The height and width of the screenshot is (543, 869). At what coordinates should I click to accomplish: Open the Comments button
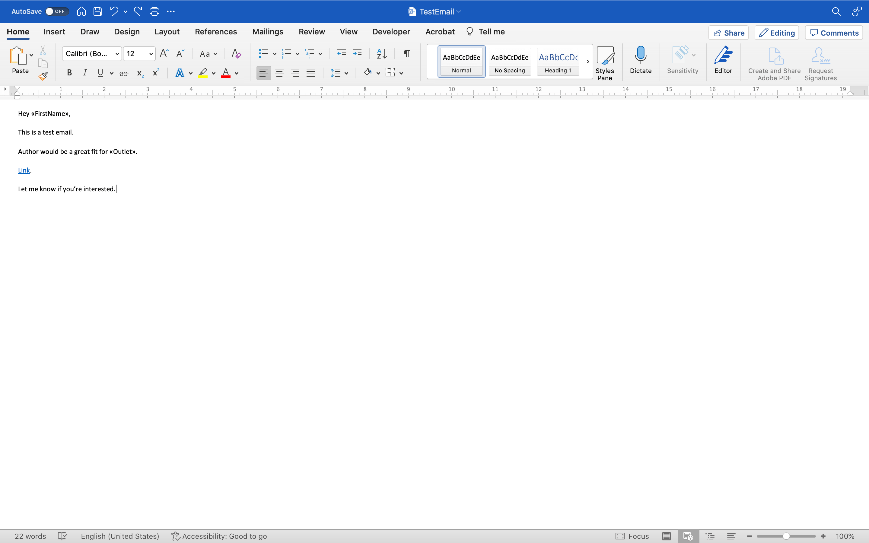(x=834, y=33)
